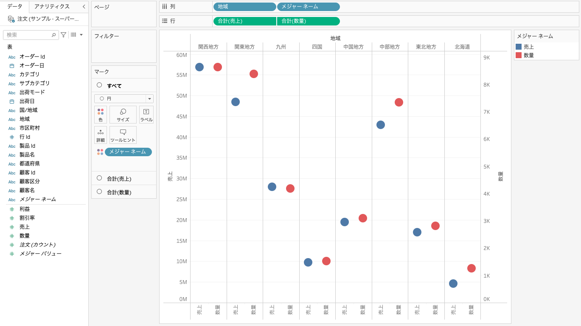Click the メジャー ネーム pill in marks card
Viewport: 581px width, 326px height.
tap(128, 152)
